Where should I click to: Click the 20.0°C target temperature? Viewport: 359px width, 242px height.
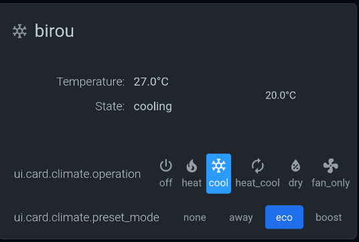[281, 96]
